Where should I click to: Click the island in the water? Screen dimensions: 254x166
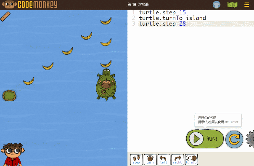pos(9,96)
